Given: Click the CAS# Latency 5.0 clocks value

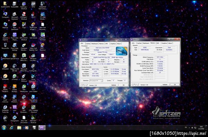Looking at the screenshot, I should click(160, 62).
